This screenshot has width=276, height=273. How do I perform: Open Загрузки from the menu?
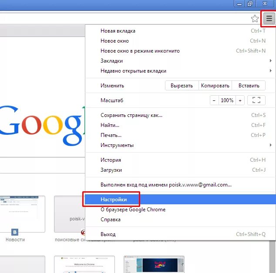[180, 170]
